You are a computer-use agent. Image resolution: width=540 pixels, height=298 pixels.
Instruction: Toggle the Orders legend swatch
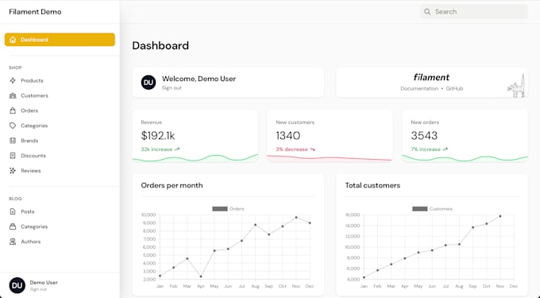tap(220, 209)
